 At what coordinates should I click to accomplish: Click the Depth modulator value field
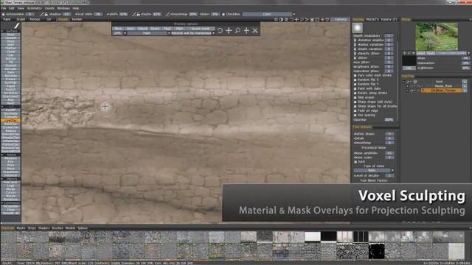(x=389, y=36)
